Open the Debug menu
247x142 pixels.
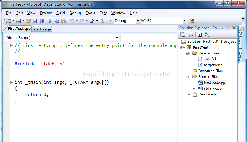pos(75,13)
